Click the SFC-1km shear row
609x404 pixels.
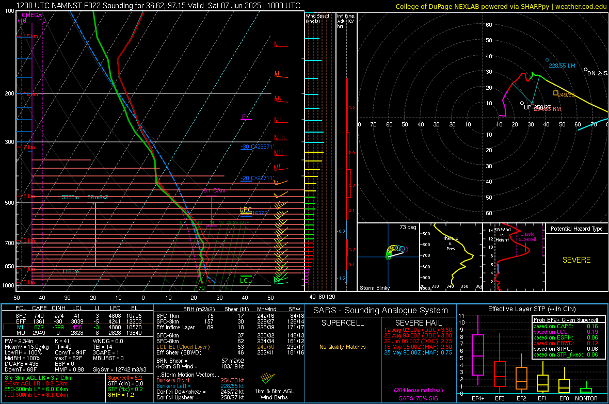(230, 316)
